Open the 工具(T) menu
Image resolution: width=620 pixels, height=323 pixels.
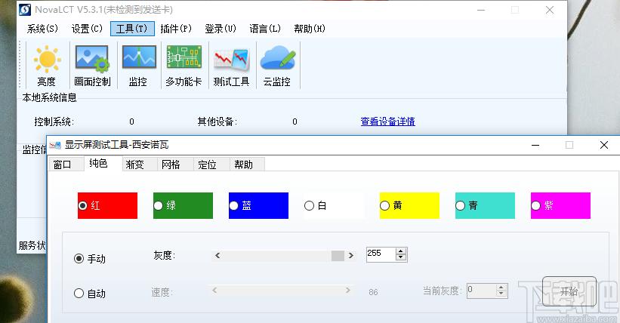(132, 29)
